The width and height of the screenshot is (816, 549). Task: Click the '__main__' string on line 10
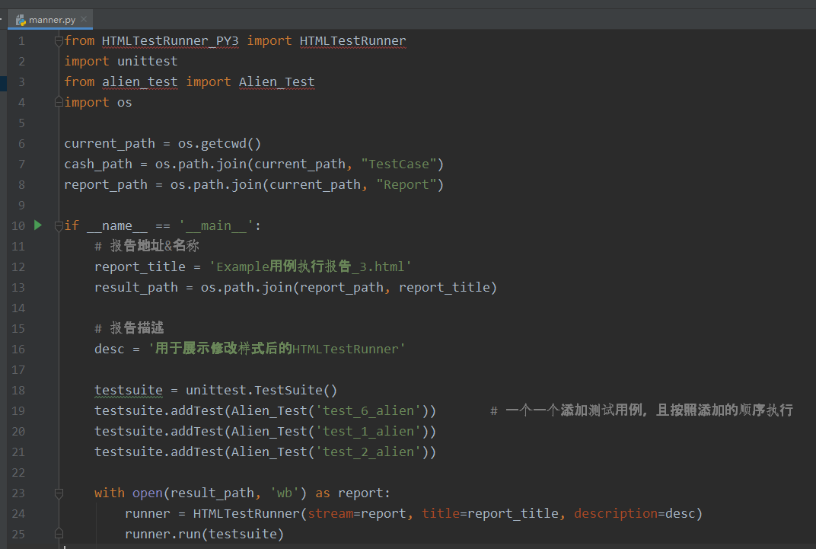click(216, 226)
